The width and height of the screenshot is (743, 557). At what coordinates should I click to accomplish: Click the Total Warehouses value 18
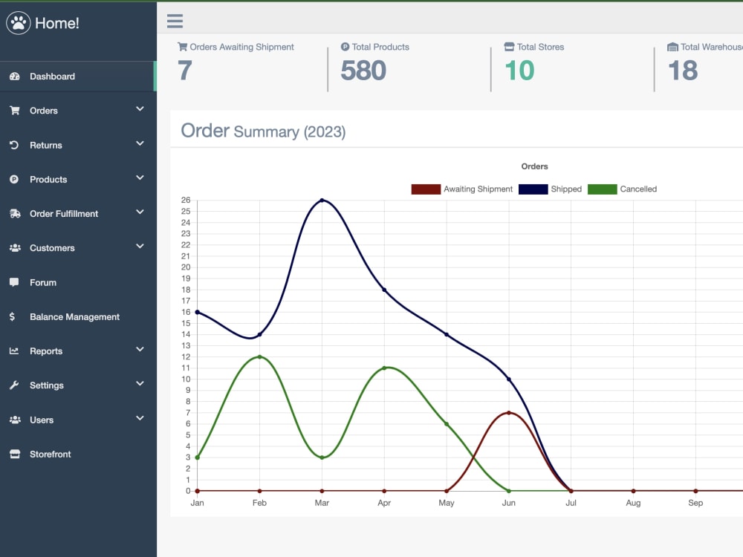point(683,71)
